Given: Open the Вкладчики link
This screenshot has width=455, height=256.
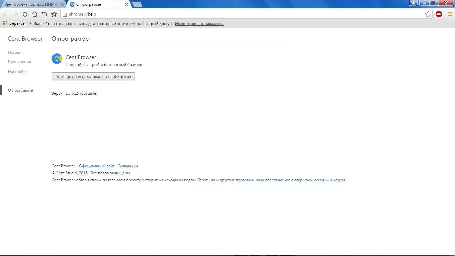Looking at the screenshot, I should click(x=128, y=166).
